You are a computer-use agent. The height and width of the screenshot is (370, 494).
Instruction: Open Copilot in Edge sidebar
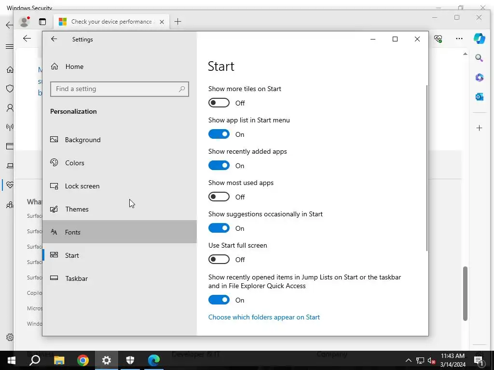coord(479,39)
